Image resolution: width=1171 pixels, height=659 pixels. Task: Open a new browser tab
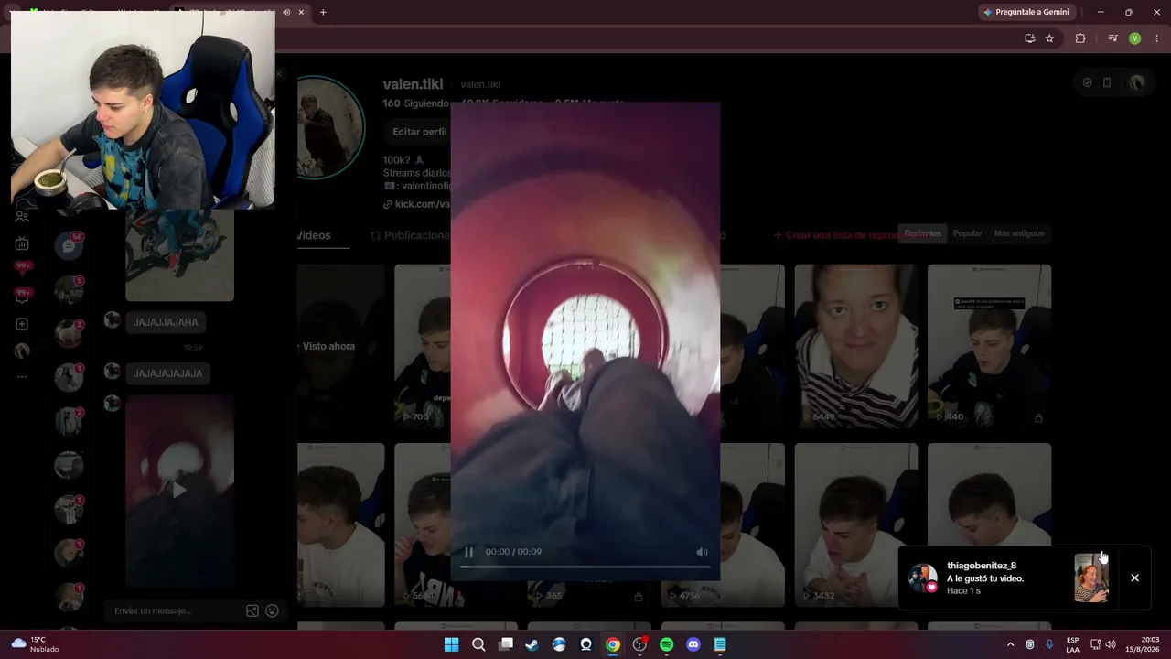pyautogui.click(x=323, y=12)
